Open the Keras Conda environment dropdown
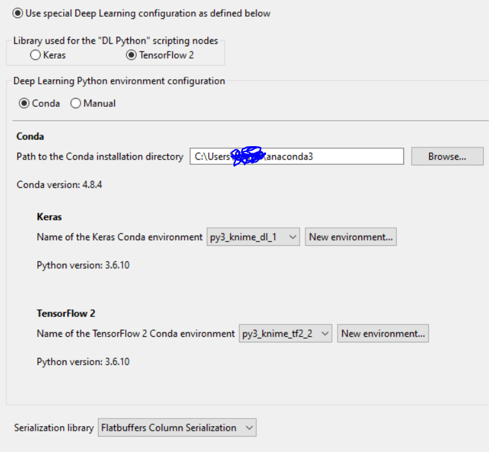The image size is (489, 452). point(253,237)
